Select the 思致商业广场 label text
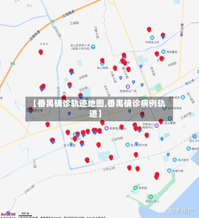The width and height of the screenshot is (199, 218). click(x=128, y=91)
